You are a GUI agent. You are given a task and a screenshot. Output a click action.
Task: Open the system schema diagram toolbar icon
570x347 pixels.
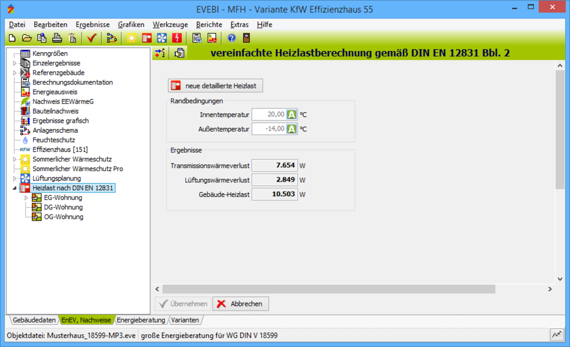(112, 38)
